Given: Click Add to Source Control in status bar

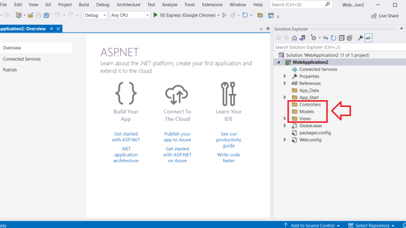Looking at the screenshot, I should click(312, 225).
